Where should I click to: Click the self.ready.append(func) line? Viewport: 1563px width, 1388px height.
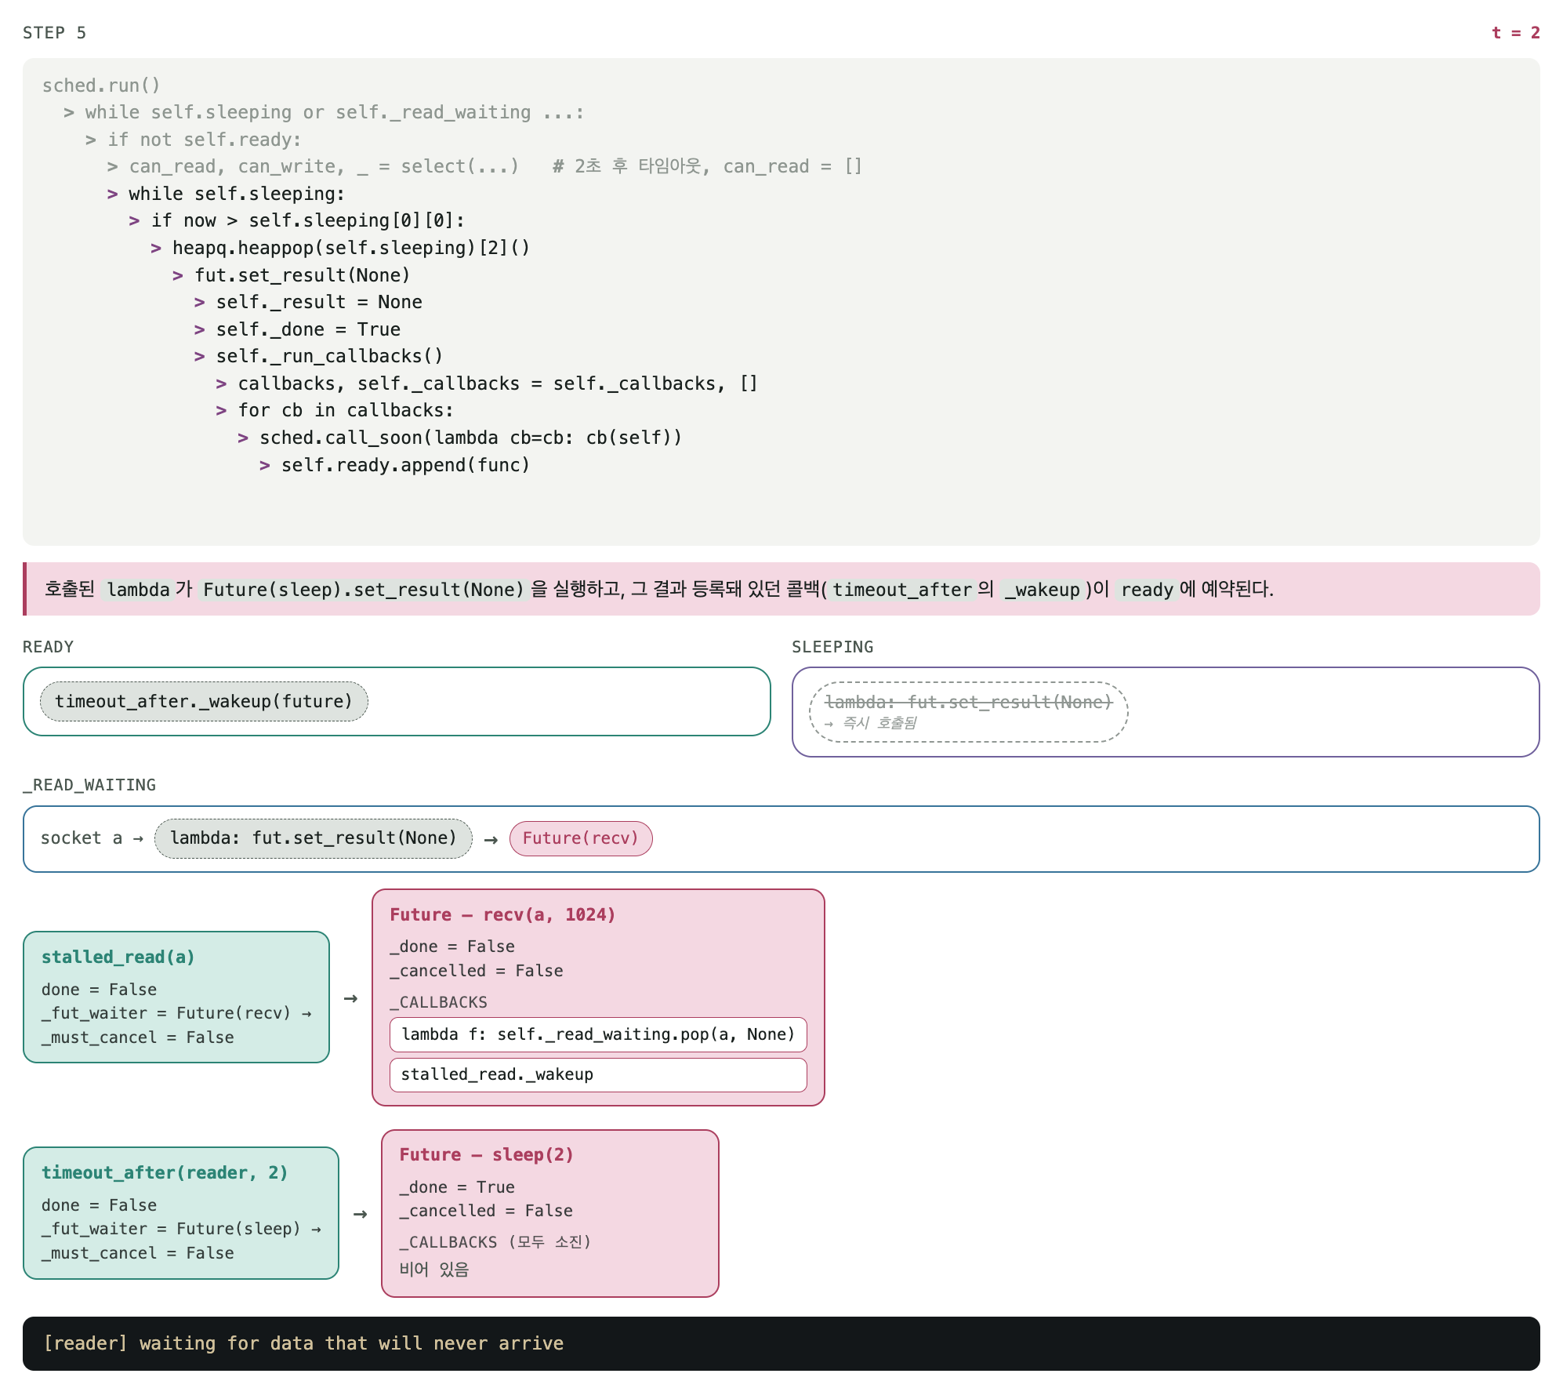394,465
